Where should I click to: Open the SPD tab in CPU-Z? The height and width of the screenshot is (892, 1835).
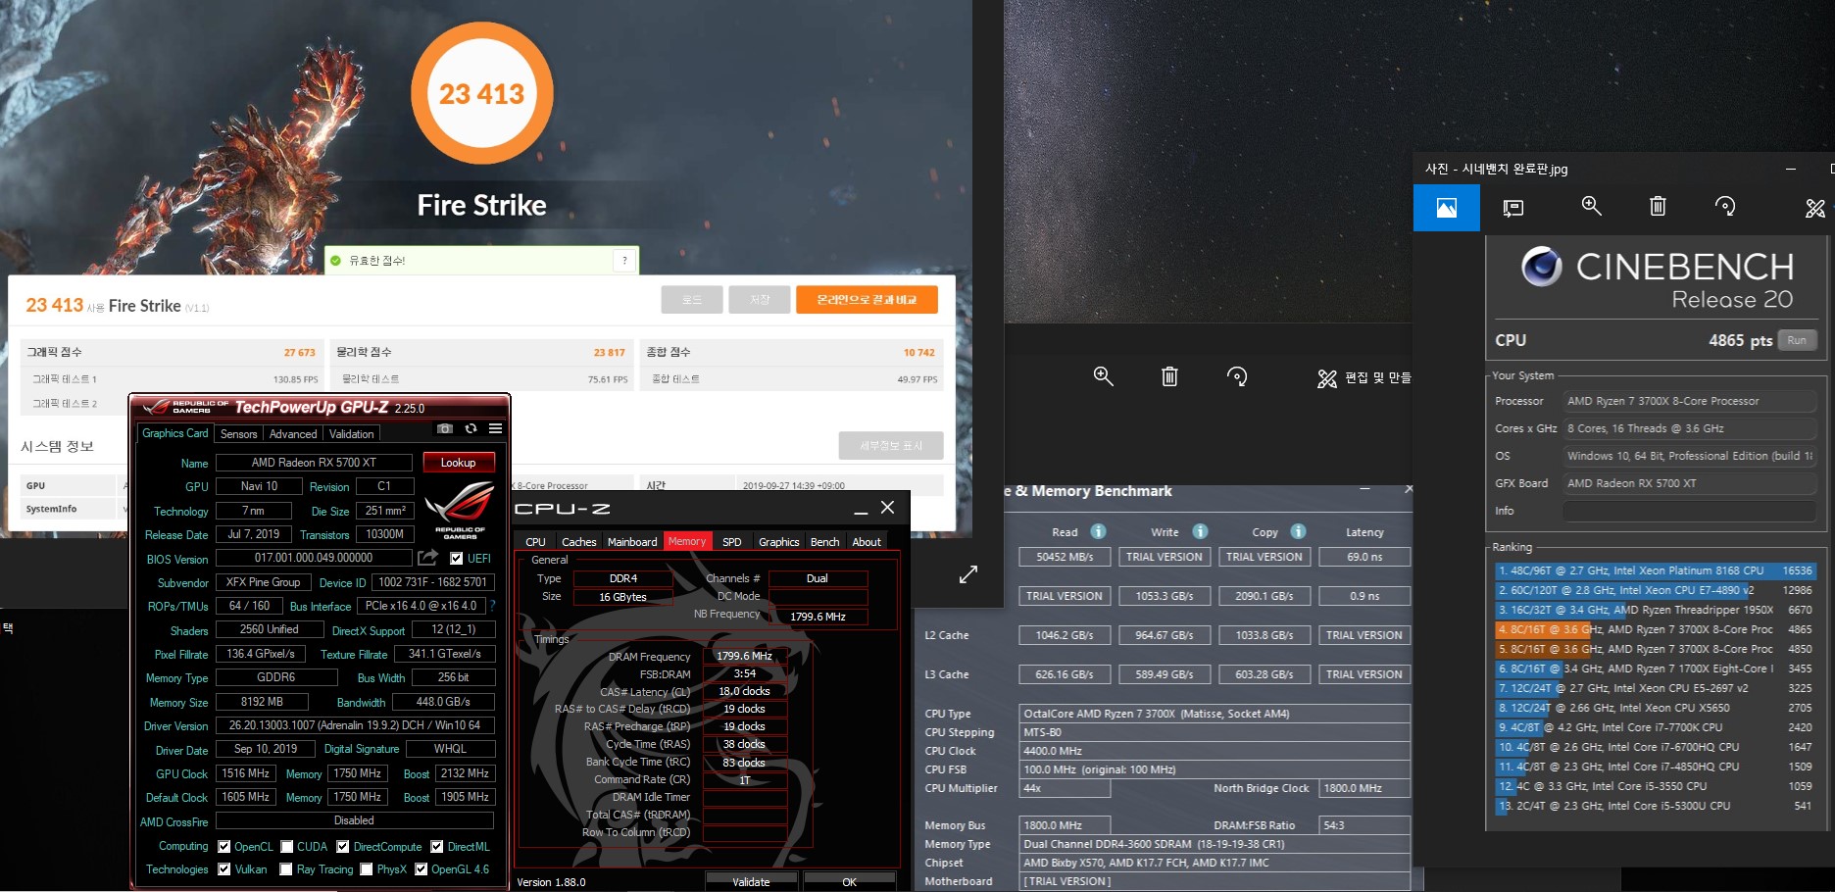(732, 541)
